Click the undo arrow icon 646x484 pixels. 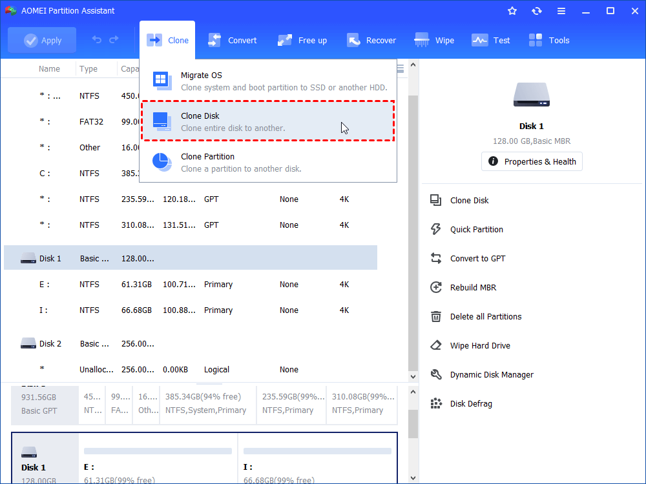[97, 39]
